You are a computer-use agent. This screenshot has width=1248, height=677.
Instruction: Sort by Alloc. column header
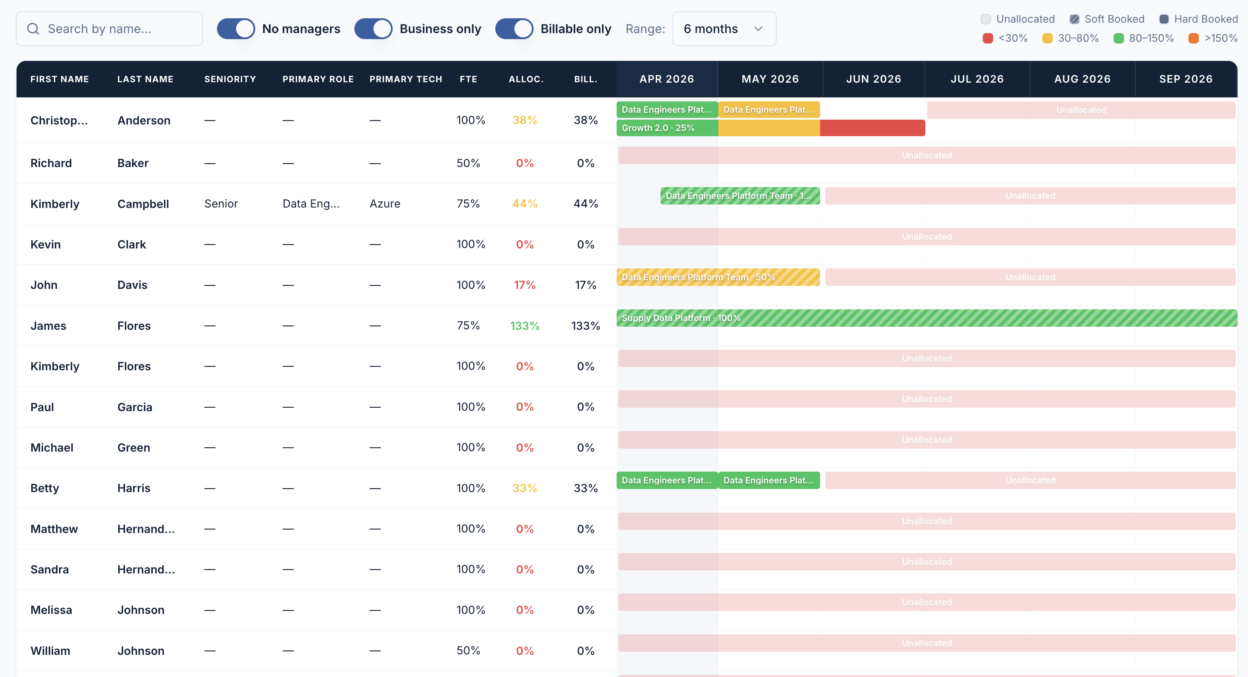pyautogui.click(x=526, y=79)
